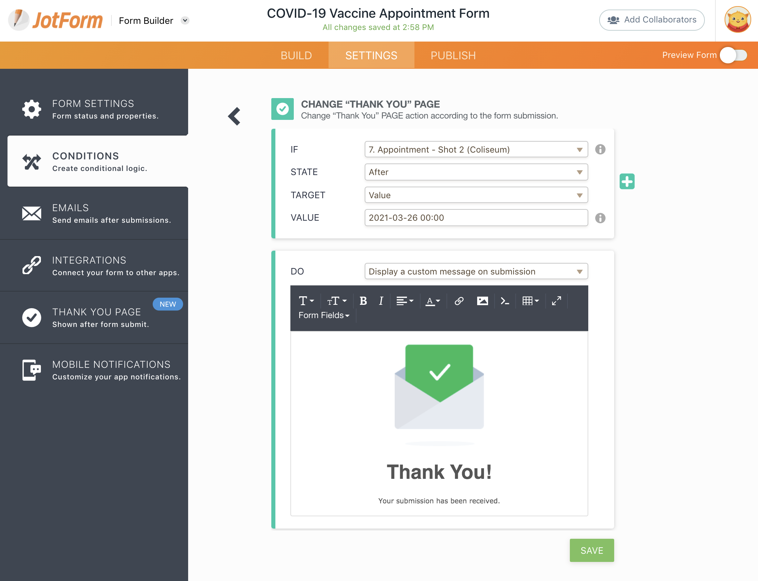Open the font color picker
Screen dimensions: 758x581
tap(433, 301)
